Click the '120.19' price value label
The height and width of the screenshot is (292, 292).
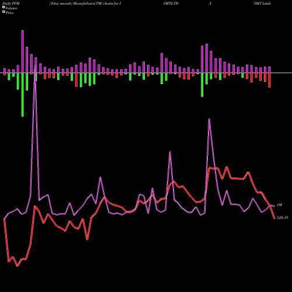tap(282, 218)
